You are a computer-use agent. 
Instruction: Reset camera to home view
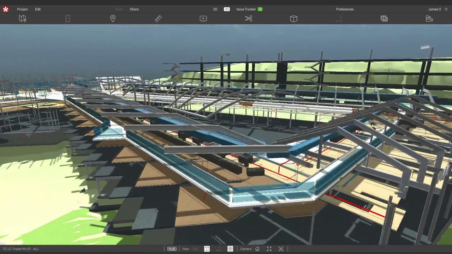click(257, 249)
